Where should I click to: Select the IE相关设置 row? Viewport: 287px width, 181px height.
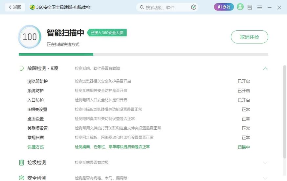[x=139, y=110]
